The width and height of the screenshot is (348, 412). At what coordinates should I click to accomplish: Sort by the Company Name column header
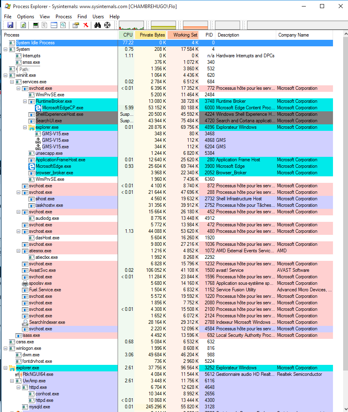[305, 35]
